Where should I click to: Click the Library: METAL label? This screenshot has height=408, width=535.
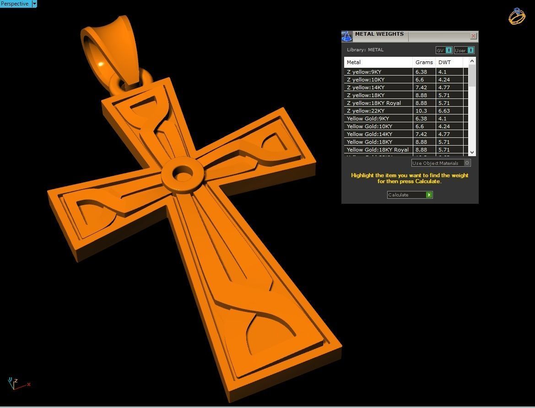click(x=365, y=49)
